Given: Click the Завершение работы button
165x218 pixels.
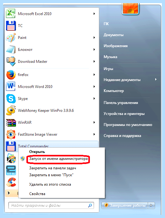Looking at the screenshot, I should point(125,205).
